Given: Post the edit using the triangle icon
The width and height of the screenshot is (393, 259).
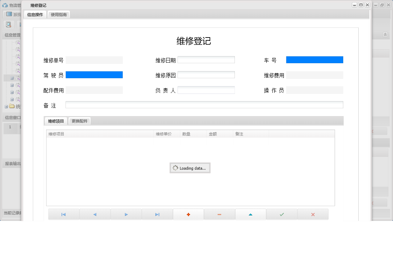Looking at the screenshot, I should pyautogui.click(x=251, y=214).
